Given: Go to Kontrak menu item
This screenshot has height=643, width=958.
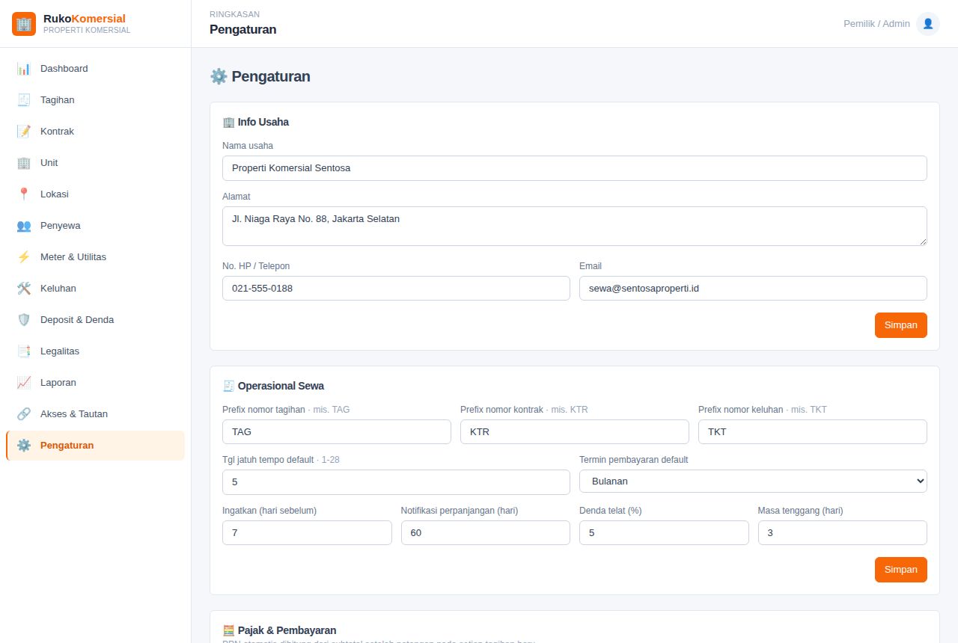Looking at the screenshot, I should coord(95,132).
